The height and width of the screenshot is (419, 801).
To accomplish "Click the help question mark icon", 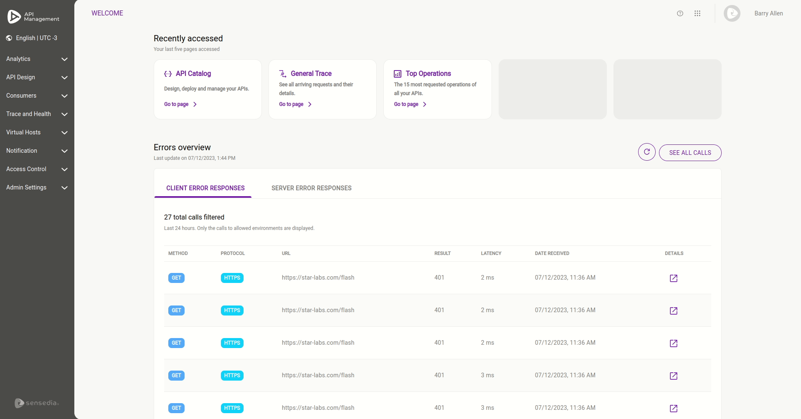I will 680,13.
